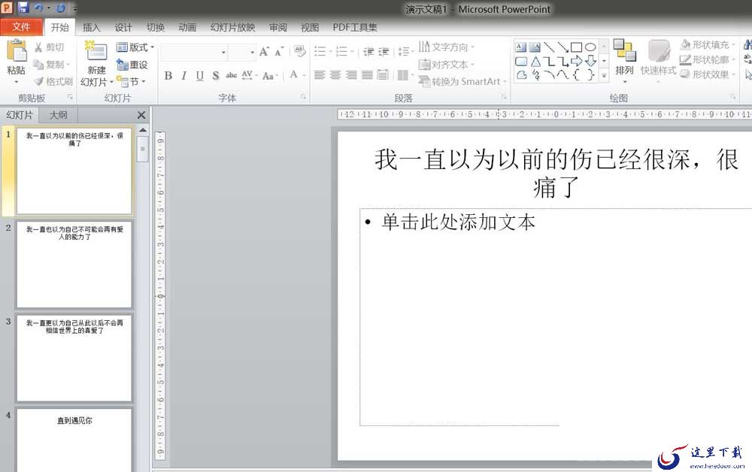Click the Decrease Font Size icon
This screenshot has width=752, height=472.
click(279, 51)
